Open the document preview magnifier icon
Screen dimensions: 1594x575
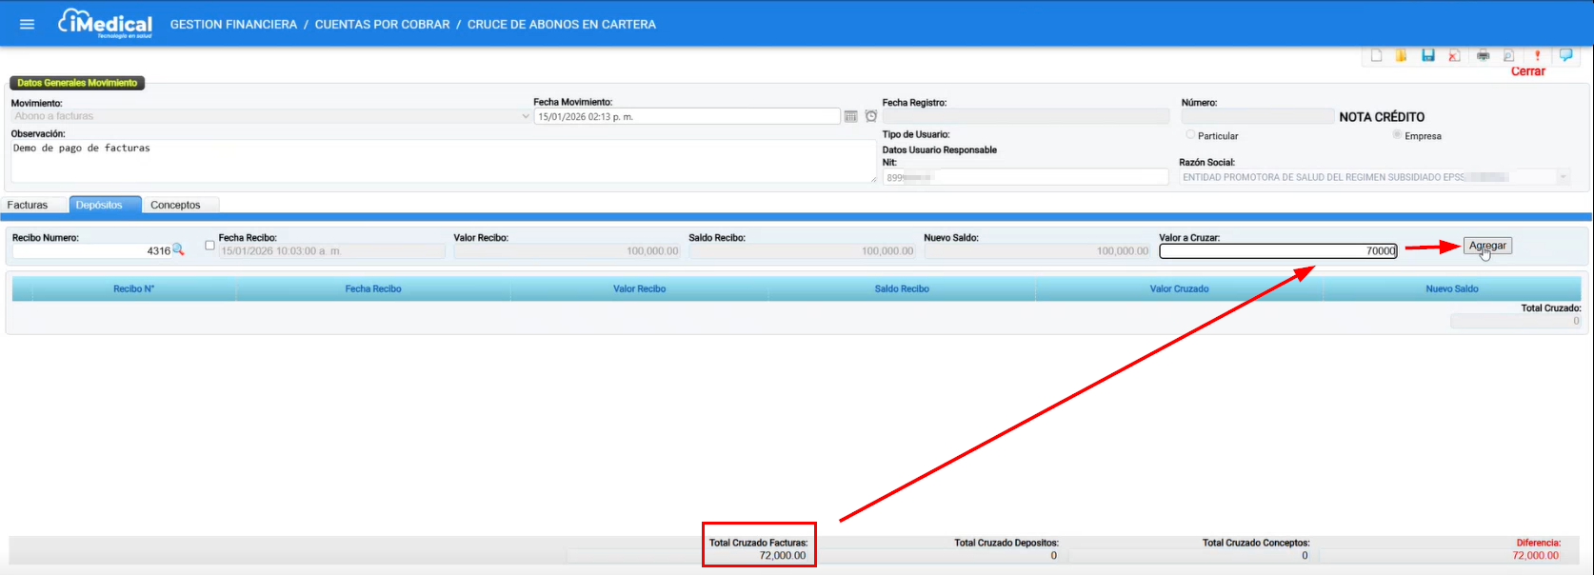[1508, 55]
